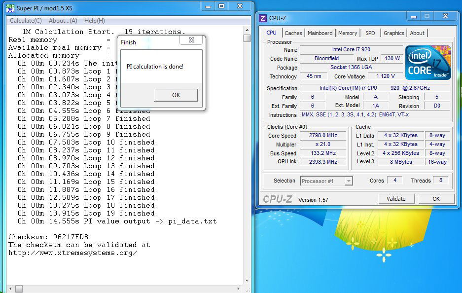Open the About...(A) menu in Super PI

point(63,21)
